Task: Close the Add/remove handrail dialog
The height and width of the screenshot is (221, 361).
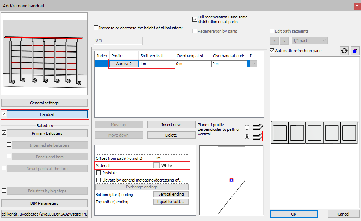Action: 357,6
